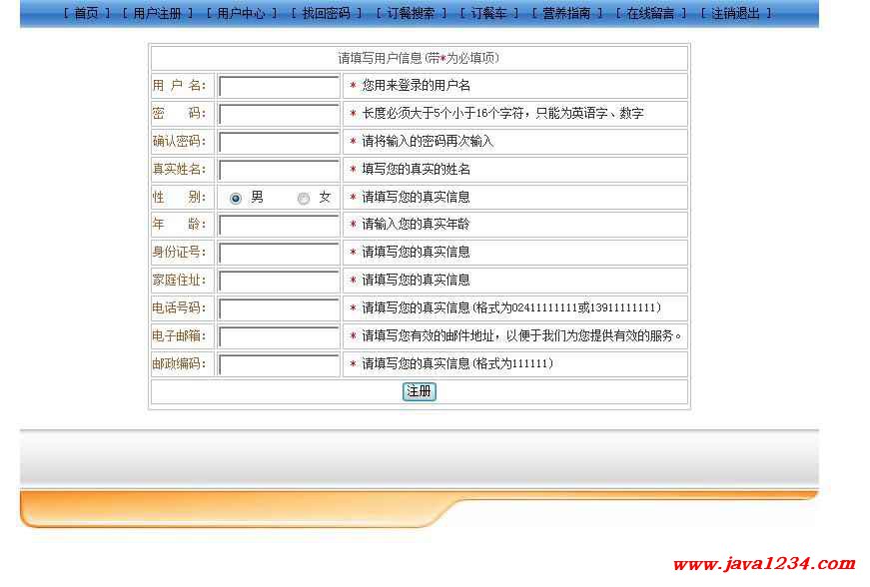Focus the 电话号码 text box
The image size is (870, 587).
(279, 309)
